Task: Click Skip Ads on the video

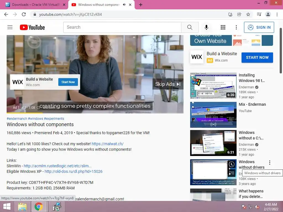Action: [x=168, y=84]
